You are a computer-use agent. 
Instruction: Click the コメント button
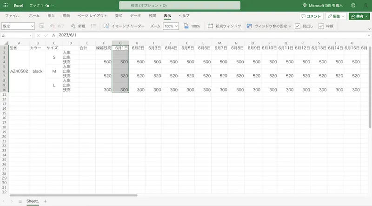(x=311, y=16)
